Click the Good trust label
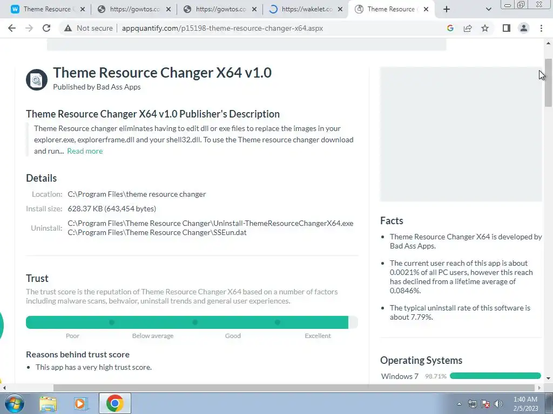Viewport: 553px width, 414px height. click(x=233, y=336)
